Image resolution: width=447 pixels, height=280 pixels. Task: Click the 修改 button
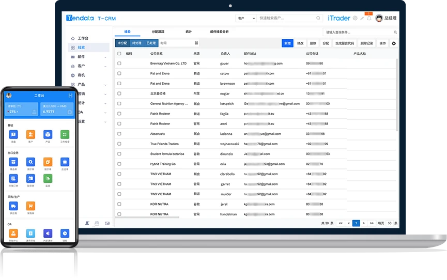[x=300, y=43]
